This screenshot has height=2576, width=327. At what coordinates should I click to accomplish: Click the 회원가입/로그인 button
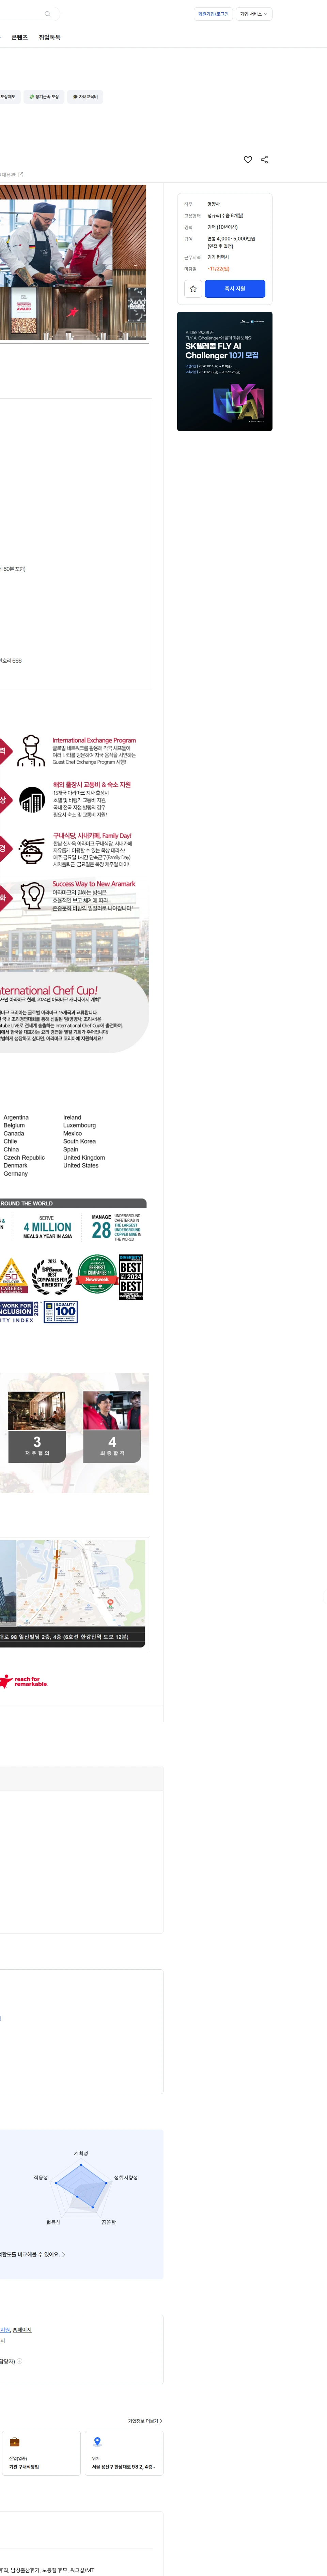tap(213, 14)
